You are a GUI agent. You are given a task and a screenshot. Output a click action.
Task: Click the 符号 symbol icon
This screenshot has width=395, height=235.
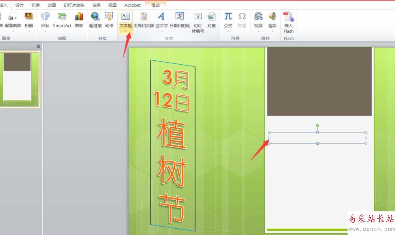[242, 17]
